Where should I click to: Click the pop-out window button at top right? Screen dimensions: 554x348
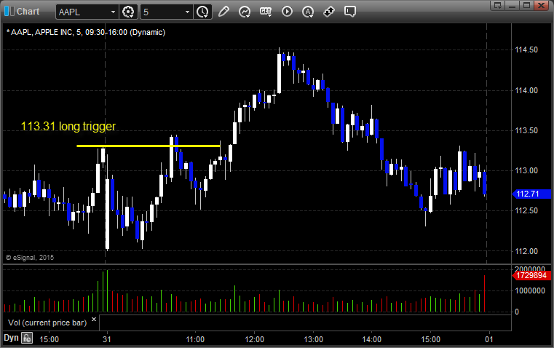[x=497, y=5]
